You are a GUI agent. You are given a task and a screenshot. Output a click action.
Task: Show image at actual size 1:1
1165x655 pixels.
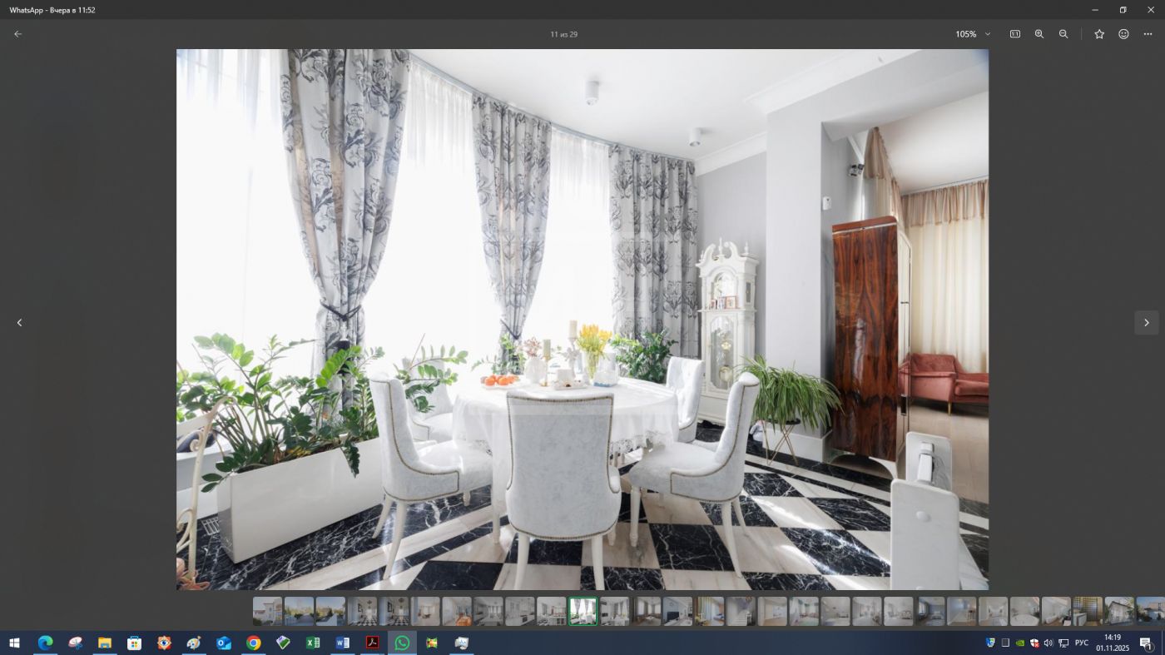pos(1015,34)
